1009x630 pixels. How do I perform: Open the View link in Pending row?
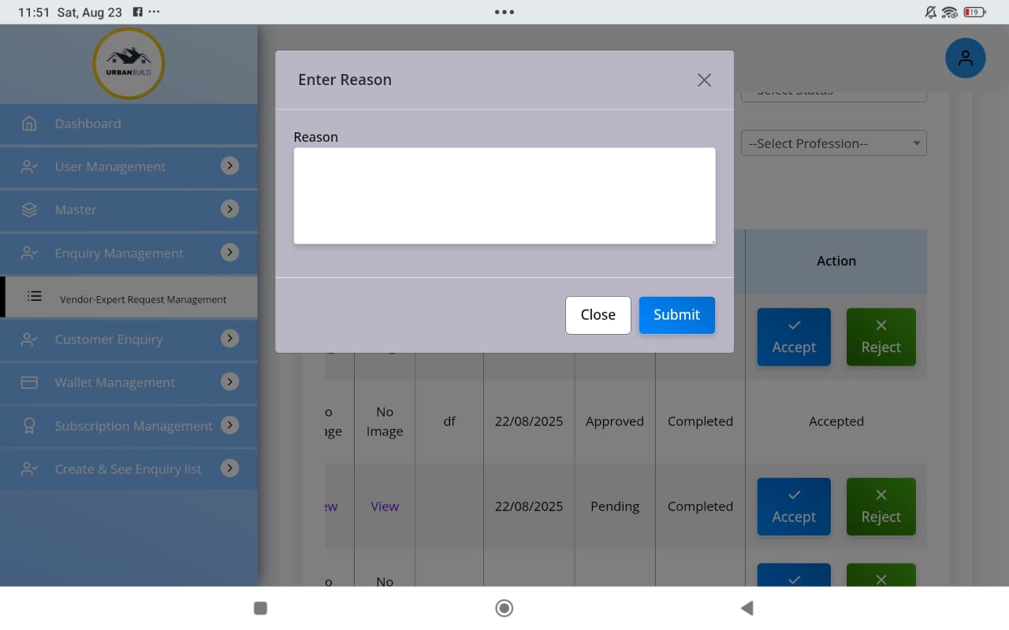(385, 506)
